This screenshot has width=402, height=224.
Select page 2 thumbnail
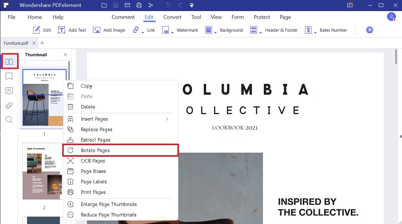pyautogui.click(x=42, y=171)
